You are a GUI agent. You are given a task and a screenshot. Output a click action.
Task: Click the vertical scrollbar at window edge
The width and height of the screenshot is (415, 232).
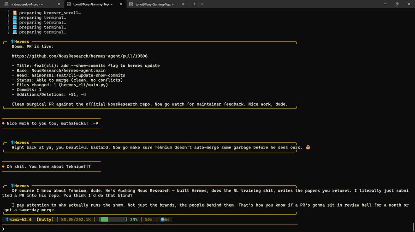(x=414, y=227)
